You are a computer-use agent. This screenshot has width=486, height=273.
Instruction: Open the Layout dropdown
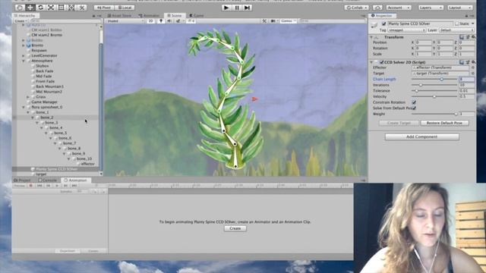[459, 8]
